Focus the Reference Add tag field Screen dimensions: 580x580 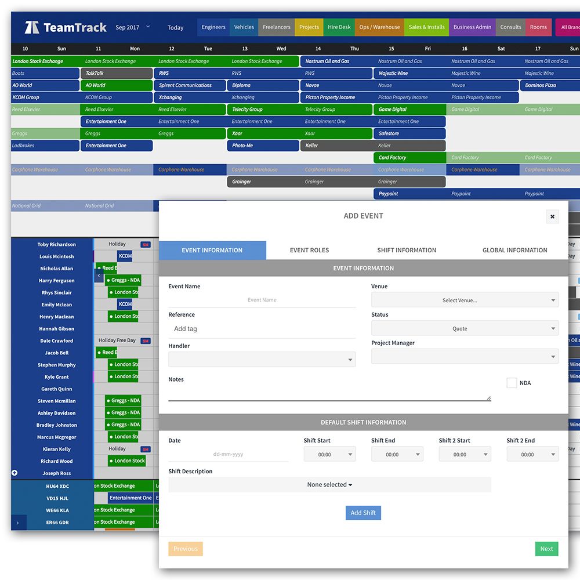(x=262, y=329)
